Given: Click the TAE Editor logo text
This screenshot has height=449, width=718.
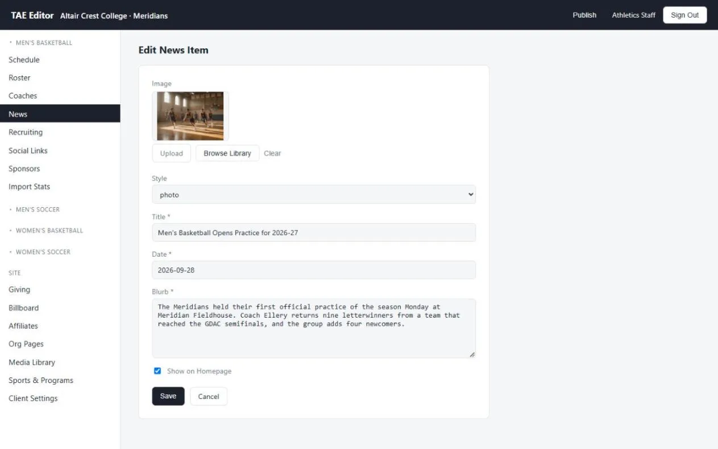Looking at the screenshot, I should tap(32, 15).
